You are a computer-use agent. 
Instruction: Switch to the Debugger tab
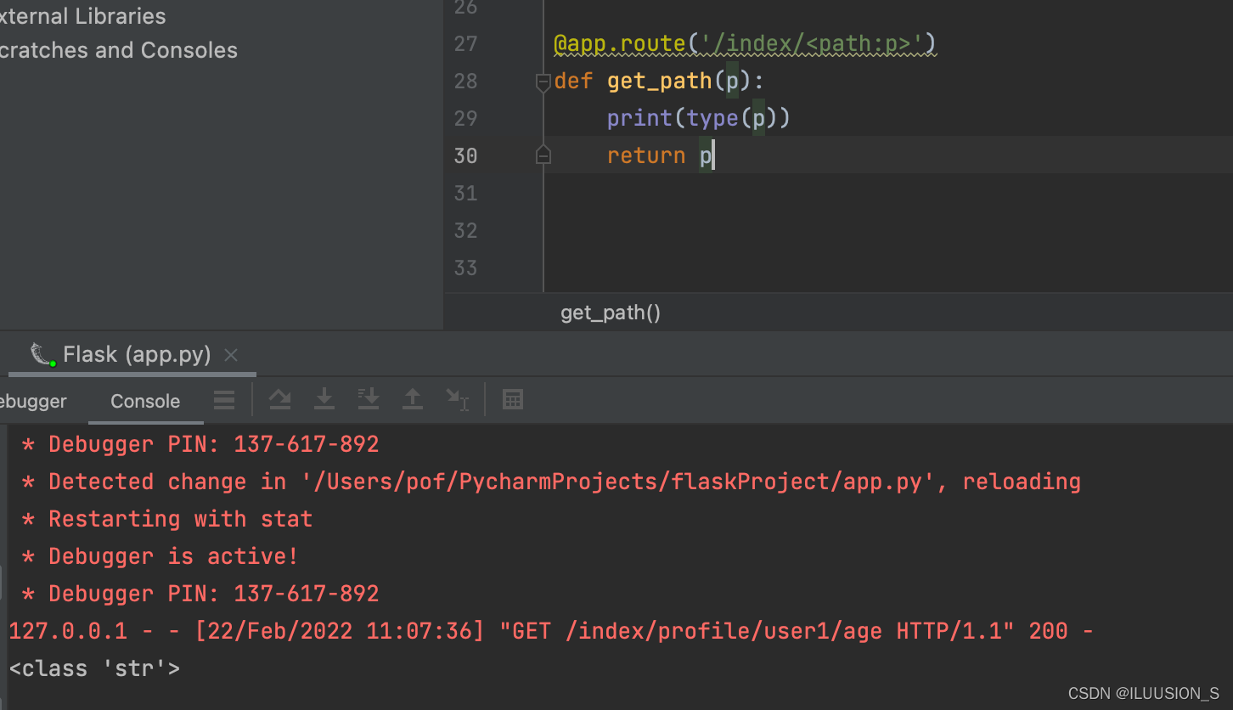point(32,401)
